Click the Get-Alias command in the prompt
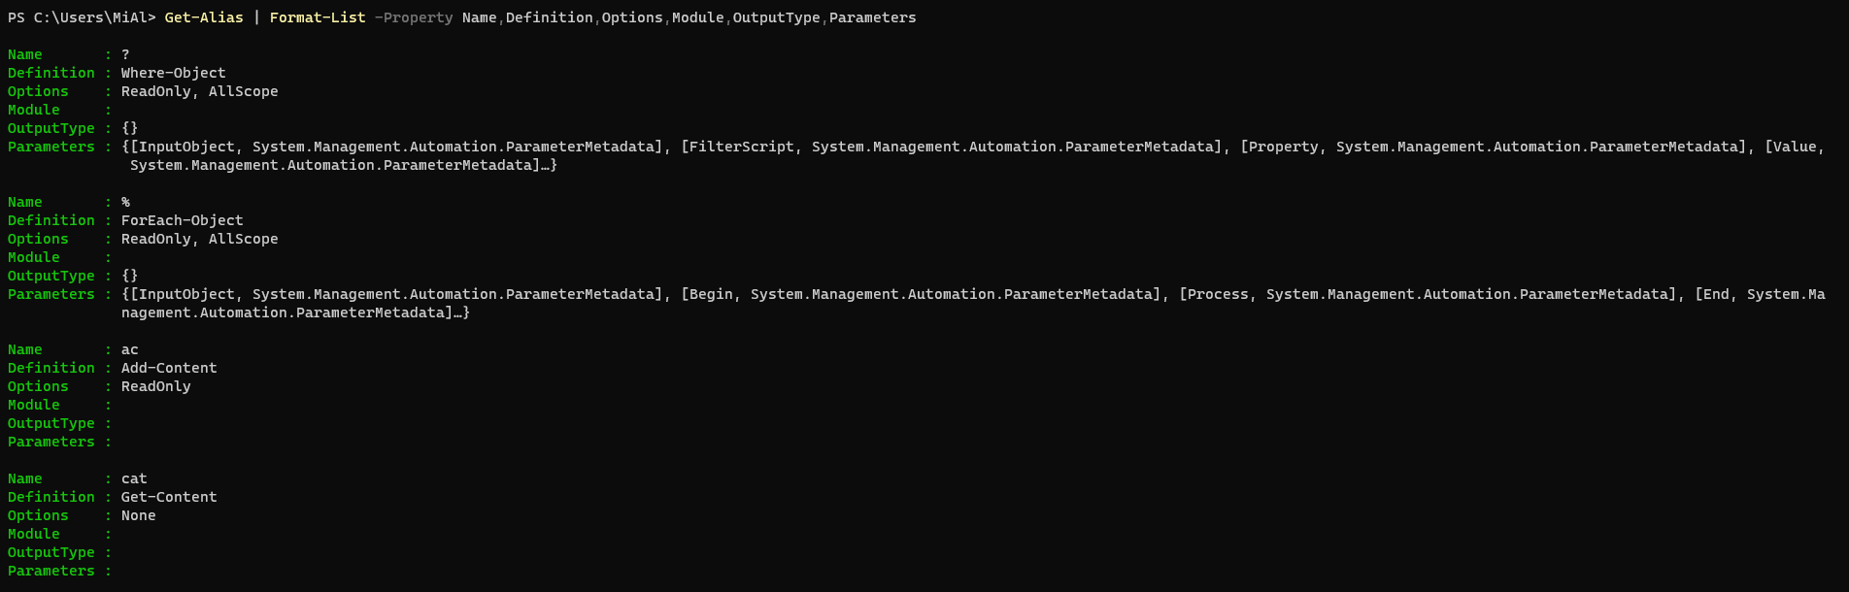 point(204,17)
